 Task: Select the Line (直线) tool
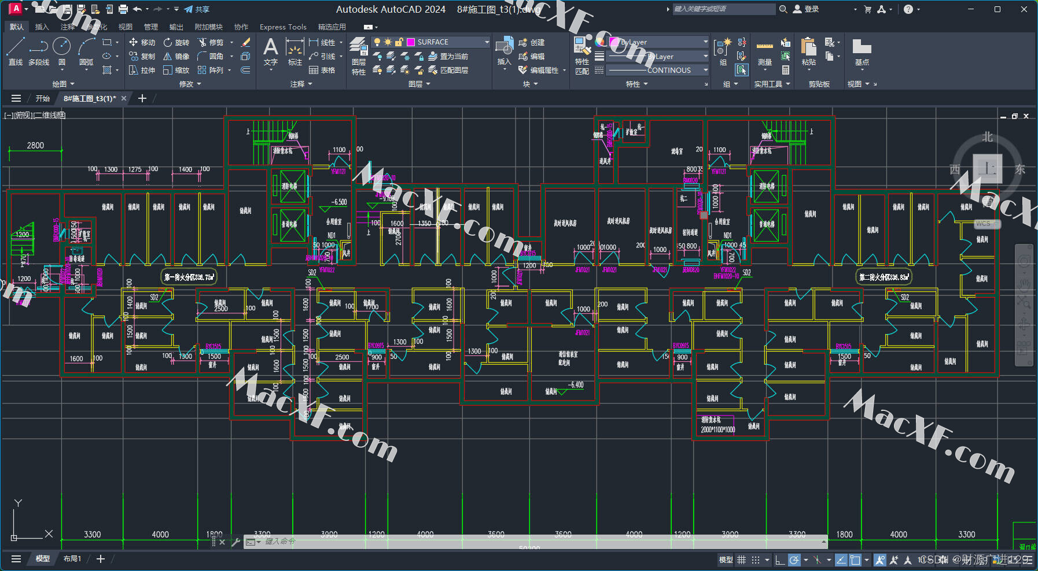click(16, 51)
